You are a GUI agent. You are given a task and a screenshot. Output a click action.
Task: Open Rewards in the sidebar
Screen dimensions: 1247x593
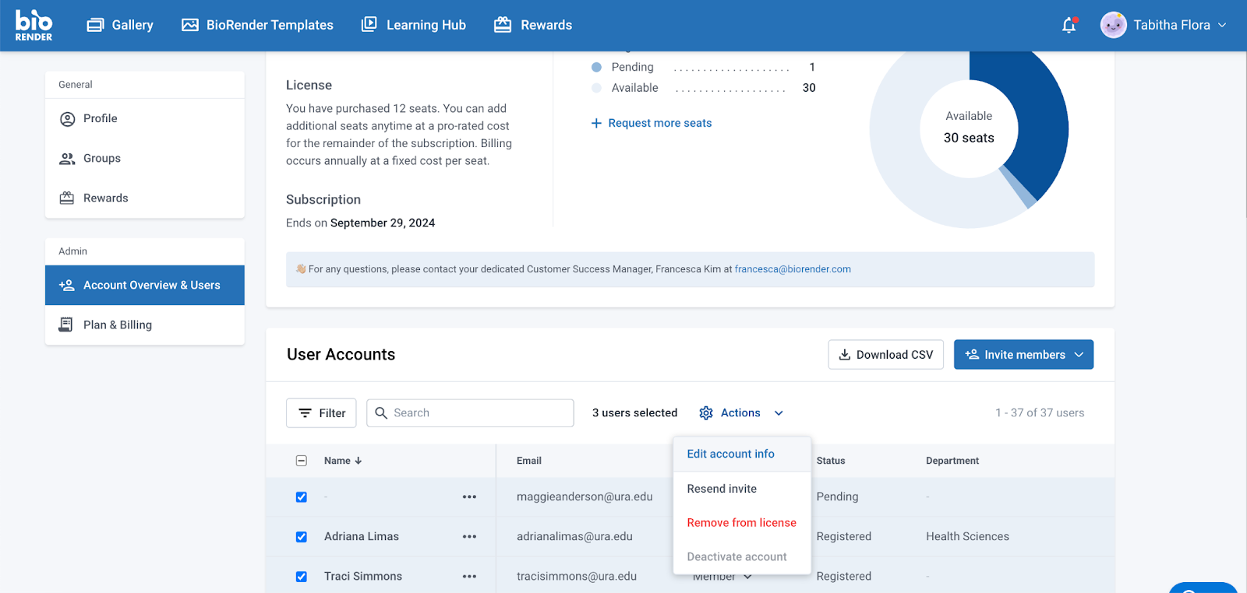pos(145,198)
